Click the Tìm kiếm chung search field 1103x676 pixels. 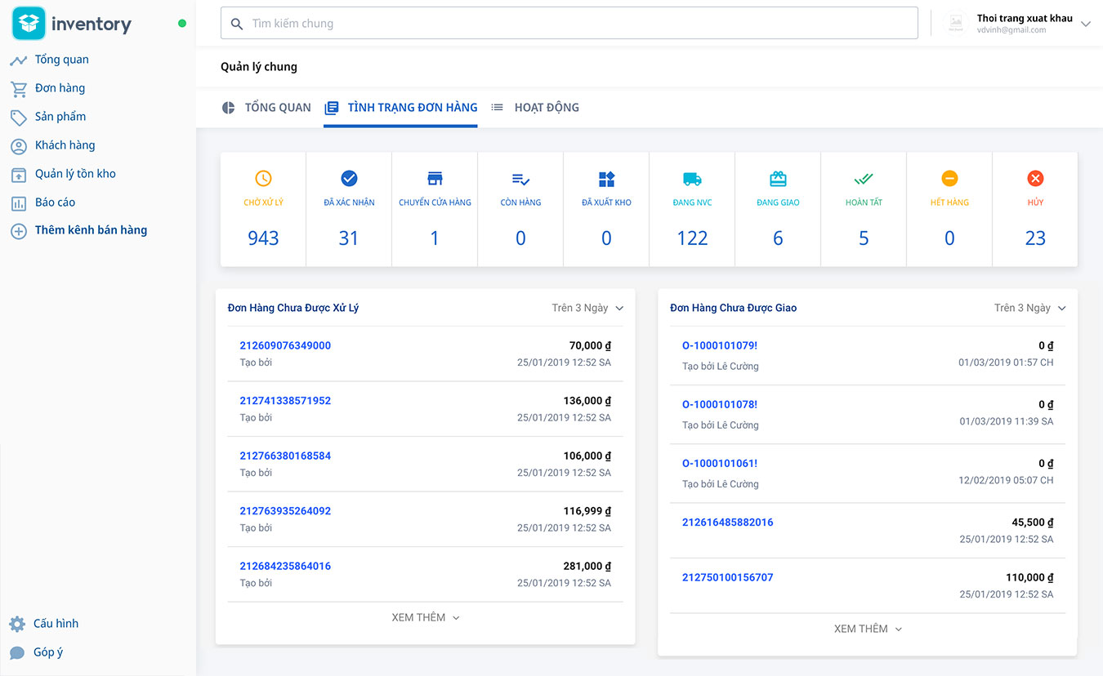click(569, 24)
